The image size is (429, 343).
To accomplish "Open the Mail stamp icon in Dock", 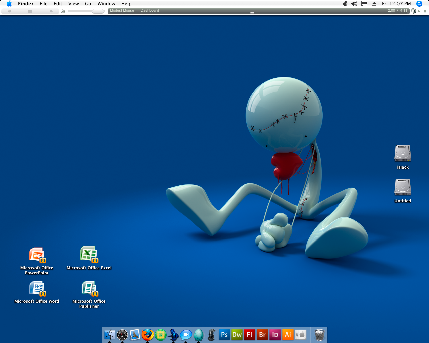I will click(x=135, y=335).
